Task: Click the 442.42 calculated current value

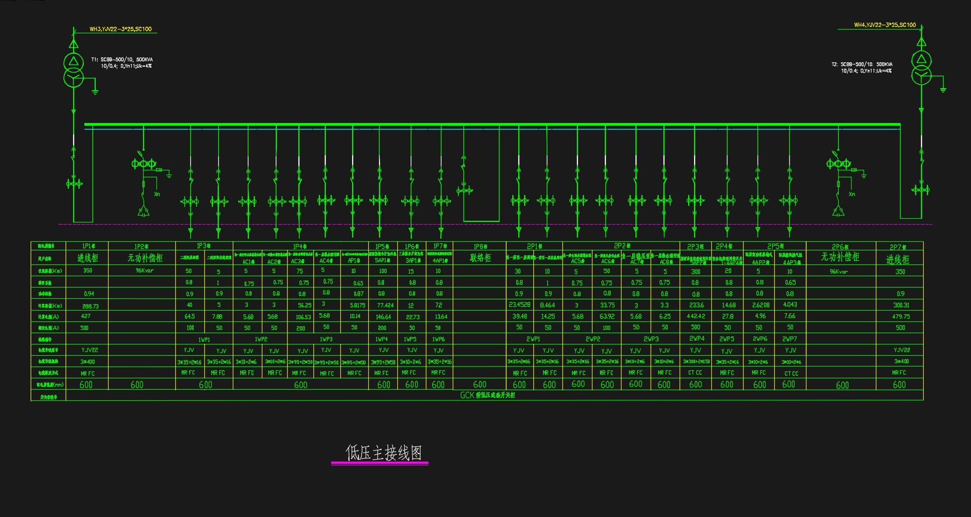Action: click(x=696, y=316)
